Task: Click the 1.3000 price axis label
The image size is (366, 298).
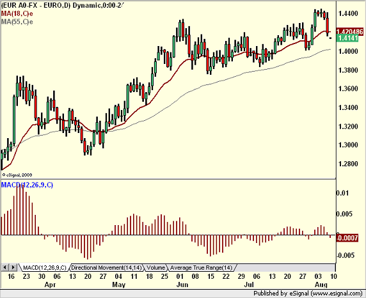Action: tap(348, 145)
